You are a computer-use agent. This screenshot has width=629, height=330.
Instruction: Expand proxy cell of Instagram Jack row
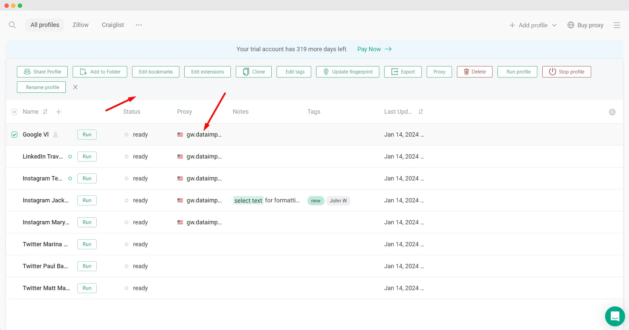[x=200, y=200]
